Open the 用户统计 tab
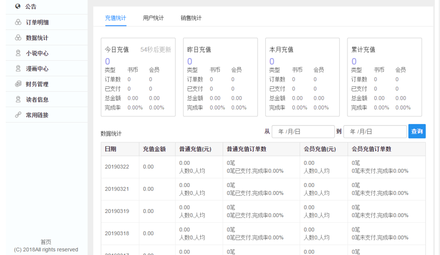 tap(153, 18)
